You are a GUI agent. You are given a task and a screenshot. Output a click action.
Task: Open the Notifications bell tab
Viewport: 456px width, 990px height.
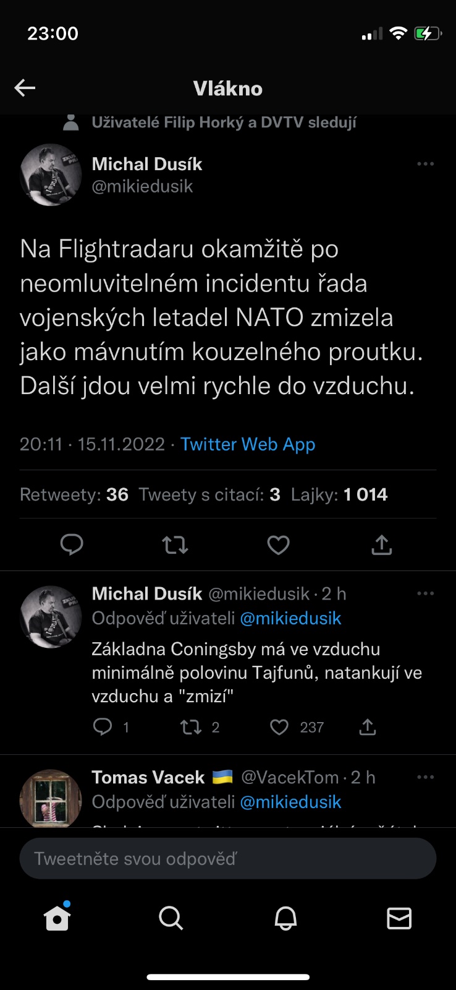coord(285,918)
